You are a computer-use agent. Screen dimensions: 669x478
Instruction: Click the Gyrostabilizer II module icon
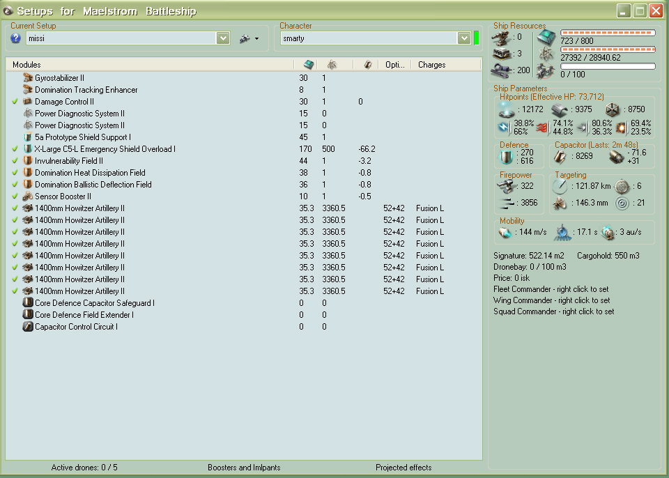pyautogui.click(x=28, y=78)
